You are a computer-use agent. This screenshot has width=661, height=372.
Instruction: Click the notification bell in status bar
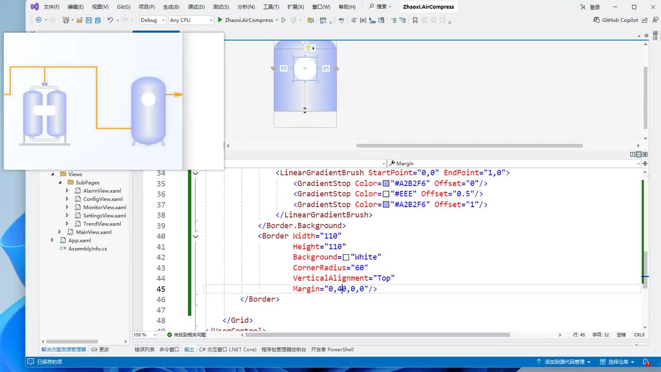tap(646, 362)
